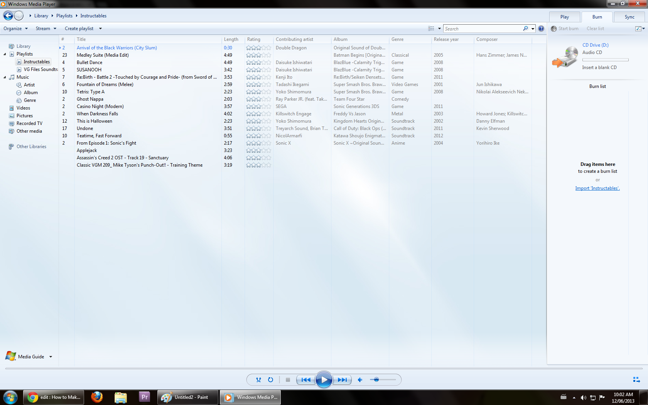Select the Genre category
This screenshot has height=405, width=648.
[x=30, y=100]
